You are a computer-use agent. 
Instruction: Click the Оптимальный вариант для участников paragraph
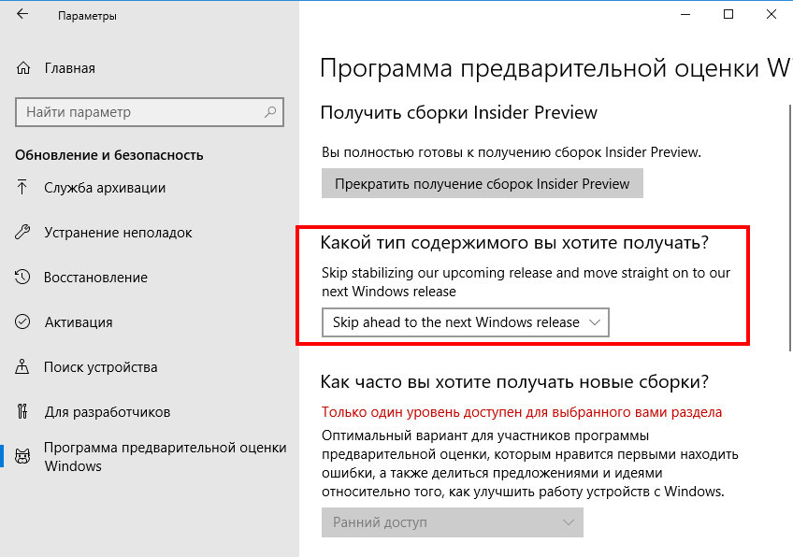[x=530, y=464]
